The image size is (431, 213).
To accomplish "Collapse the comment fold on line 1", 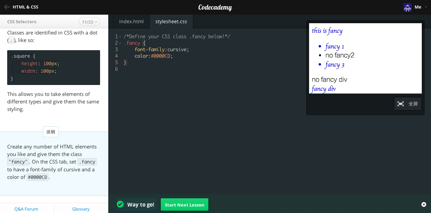I will 120,36.
